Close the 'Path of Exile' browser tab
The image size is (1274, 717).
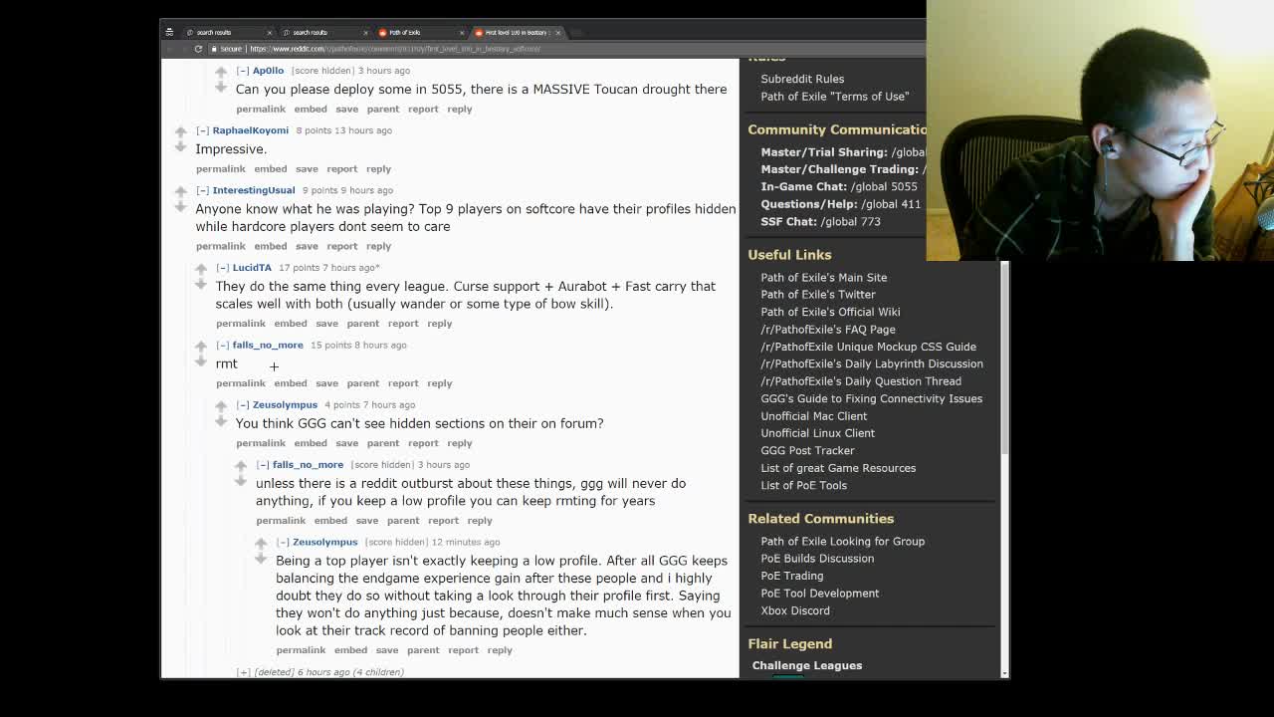click(461, 33)
